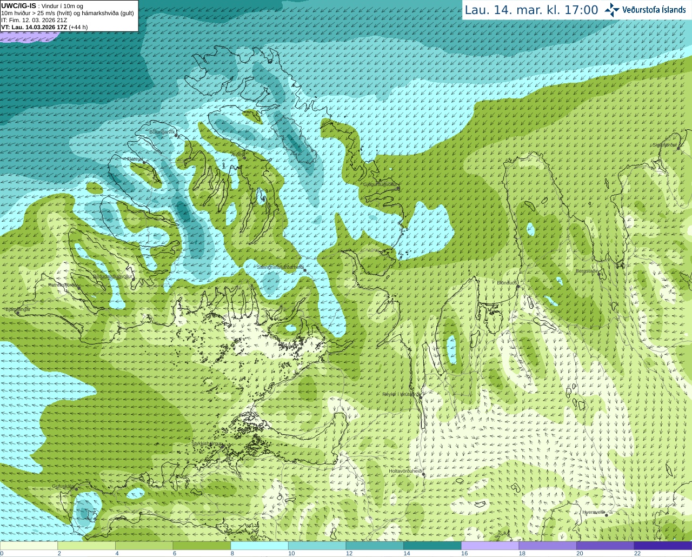
Task: Click the Stykkishólmur station label
Action: tap(207, 443)
